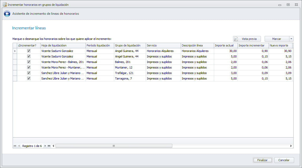Sort by Importe incrementar column header
Image resolution: width=302 pixels, height=168 pixels.
point(253,46)
